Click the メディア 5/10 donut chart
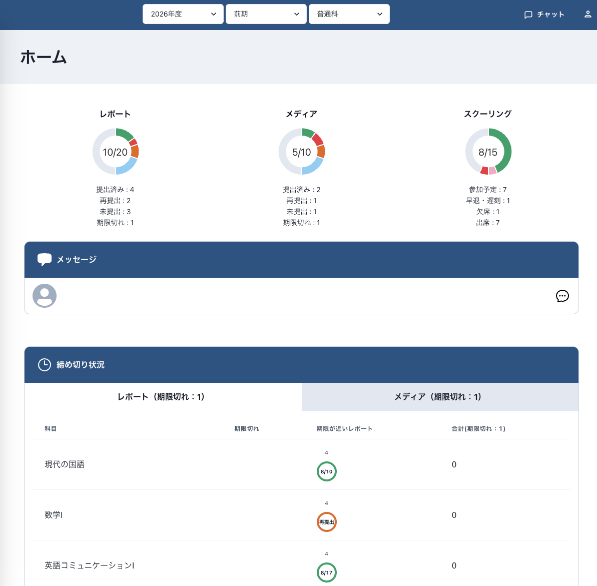Image resolution: width=597 pixels, height=586 pixels. tap(302, 152)
